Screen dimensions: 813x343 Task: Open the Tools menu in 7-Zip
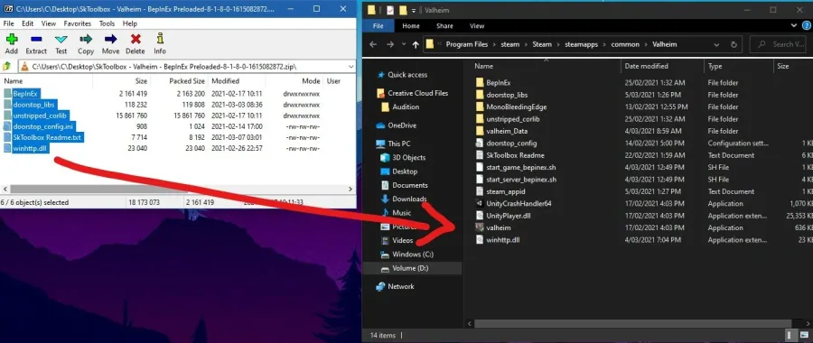[107, 23]
